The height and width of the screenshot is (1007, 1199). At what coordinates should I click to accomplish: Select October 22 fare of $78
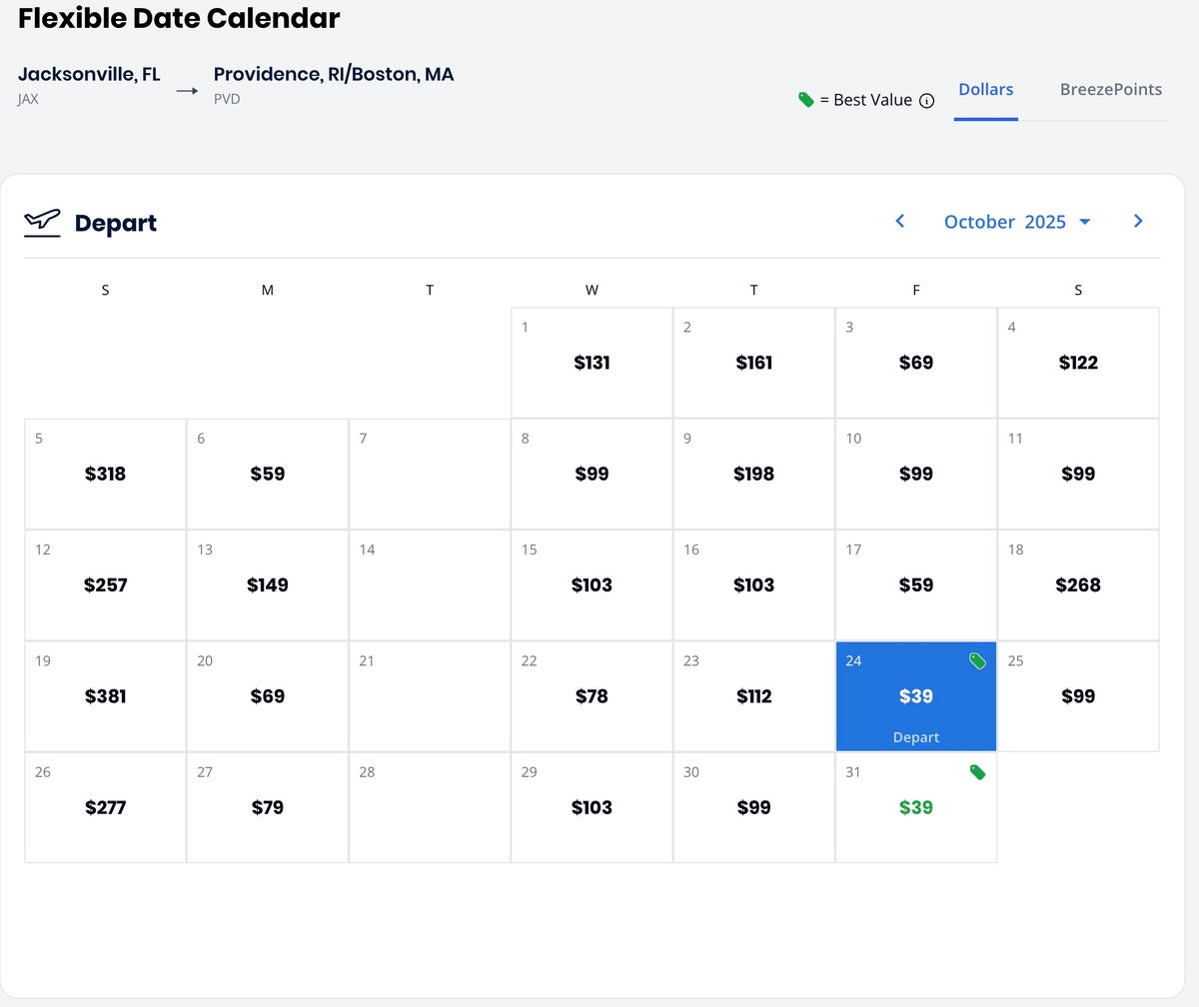coord(592,696)
